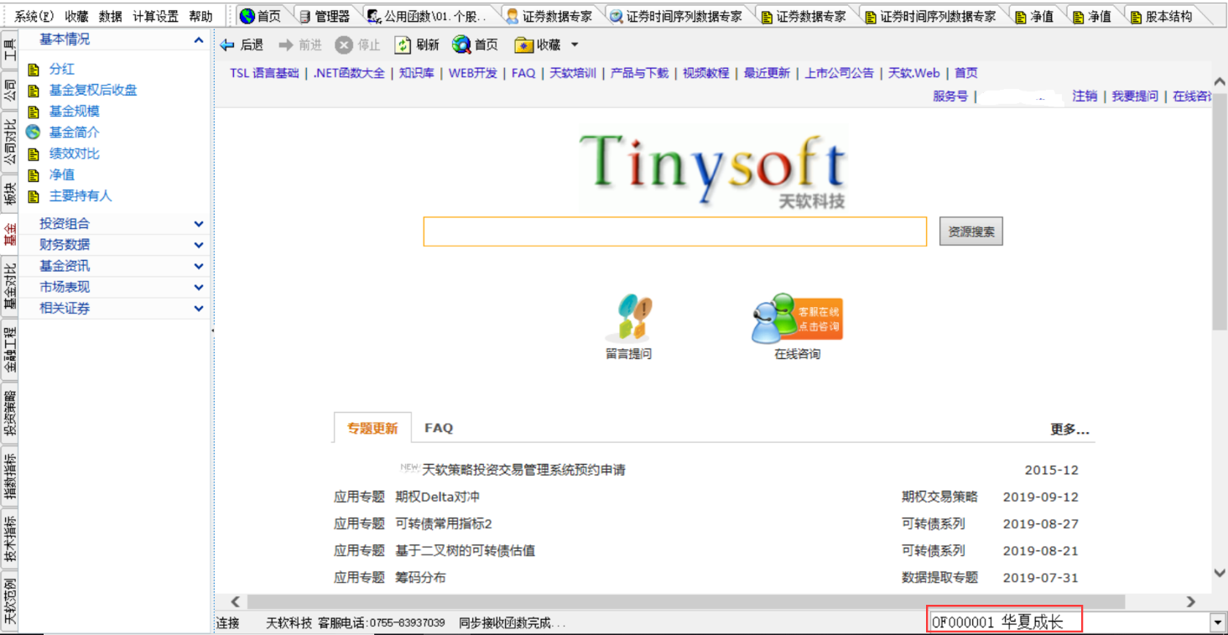
Task: Click the 知识库 link
Action: click(417, 73)
